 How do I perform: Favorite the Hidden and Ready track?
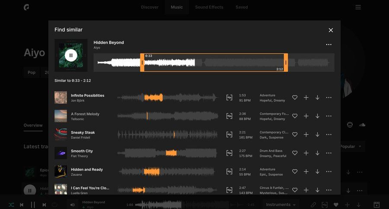click(295, 171)
